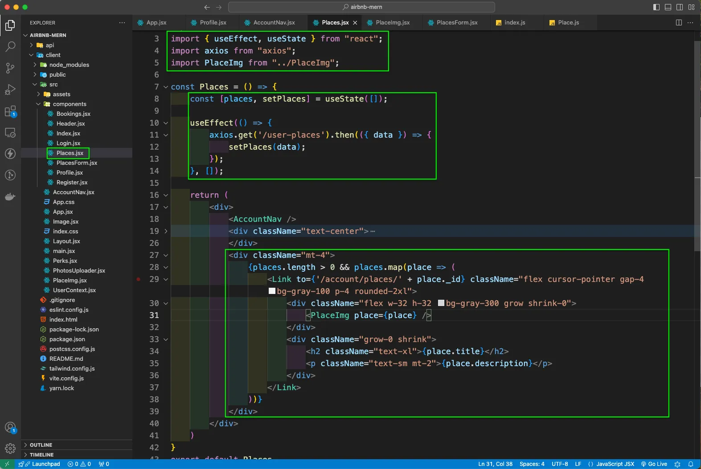701x469 pixels.
Task: Open the Extensions view icon
Action: click(10, 111)
